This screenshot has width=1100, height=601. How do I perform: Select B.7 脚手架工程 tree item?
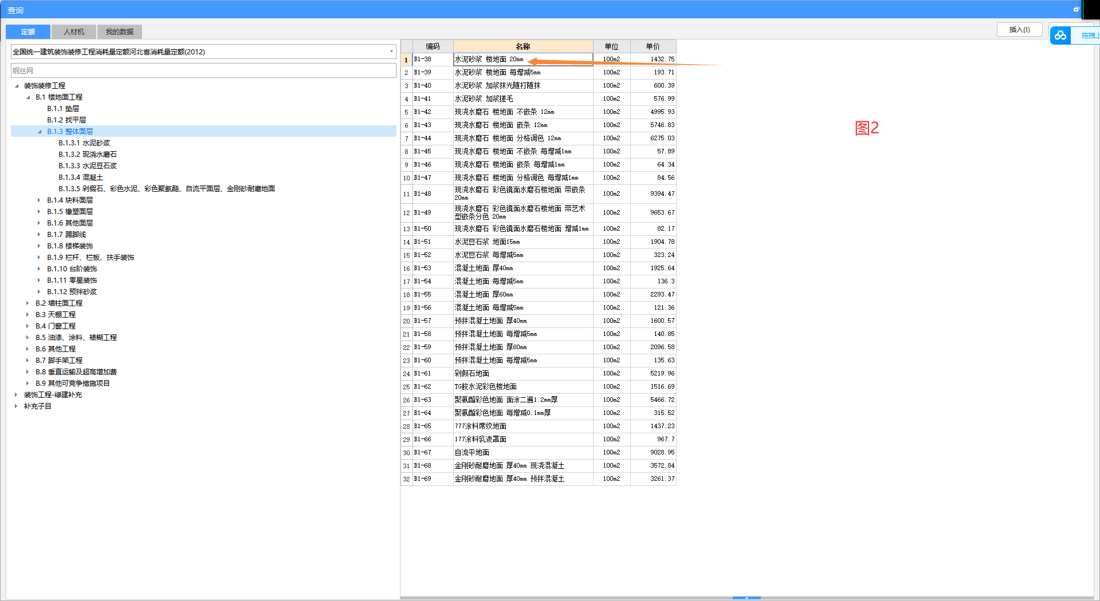59,361
